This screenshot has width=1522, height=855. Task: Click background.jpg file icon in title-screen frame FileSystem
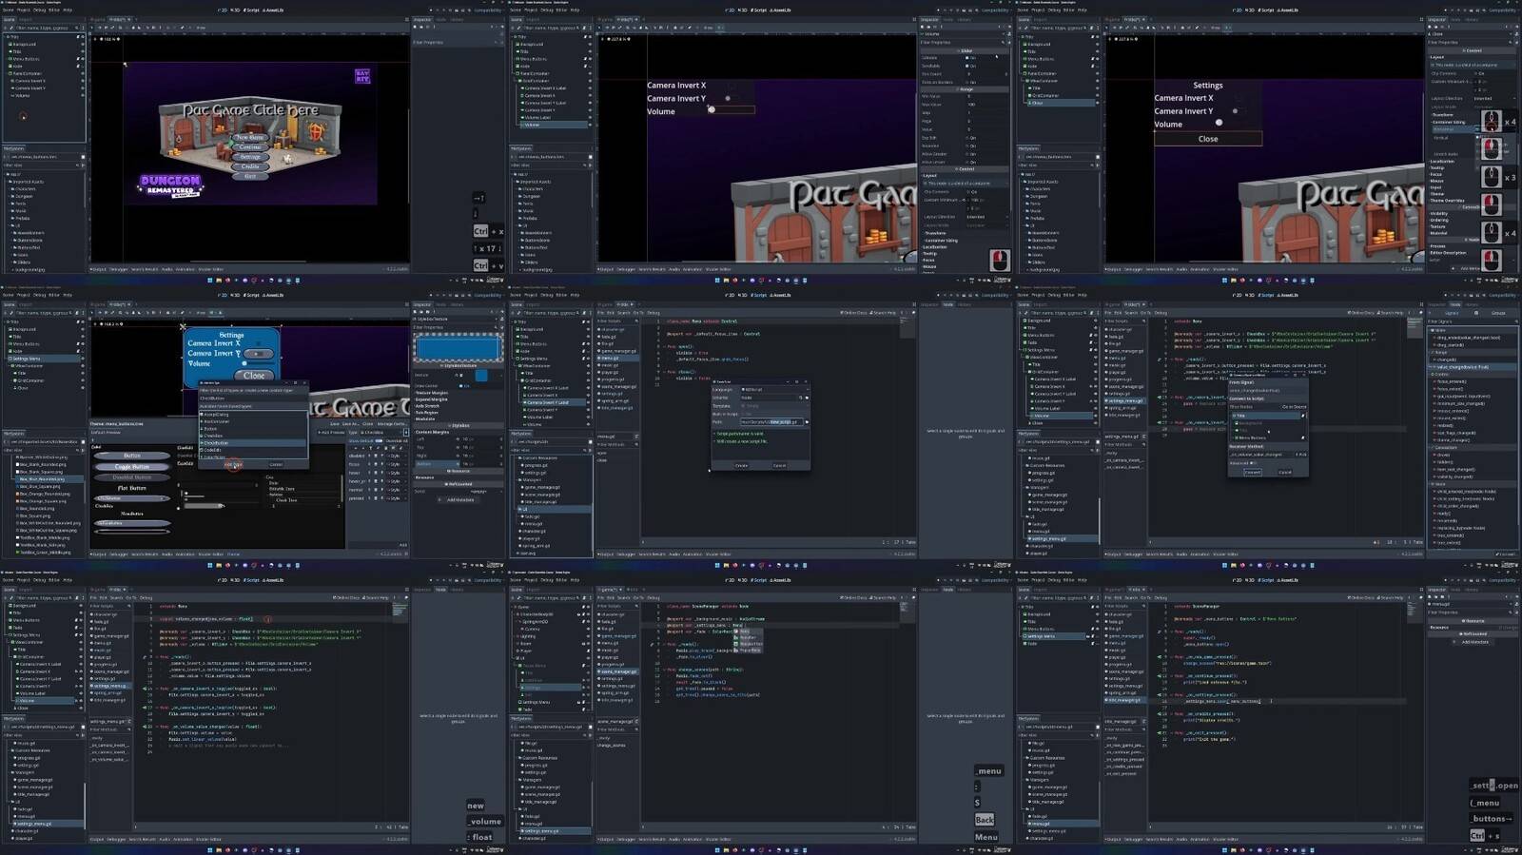click(12, 269)
